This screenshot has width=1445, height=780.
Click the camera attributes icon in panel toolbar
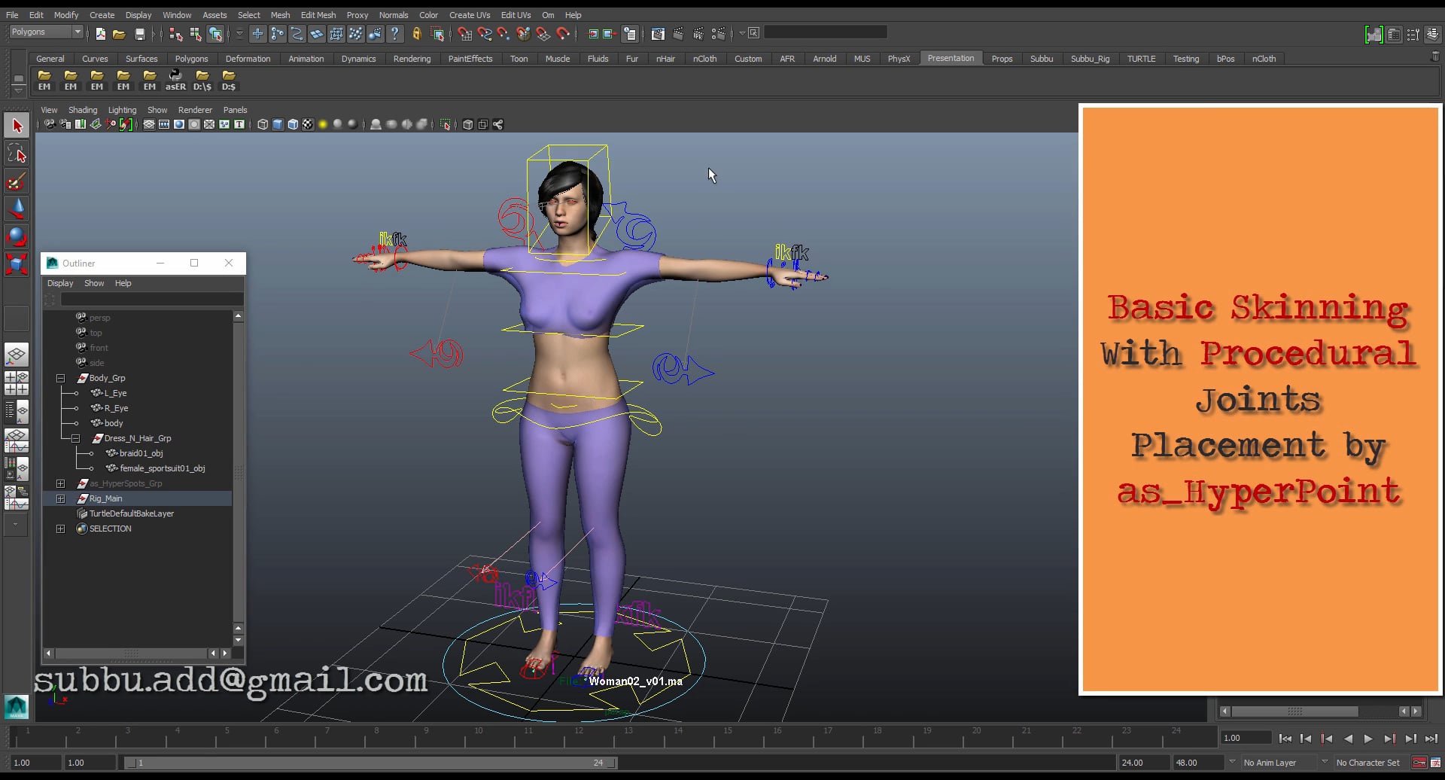[65, 124]
